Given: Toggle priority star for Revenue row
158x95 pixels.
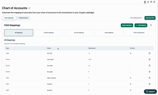Looking at the screenshot, I should [x=131, y=90].
